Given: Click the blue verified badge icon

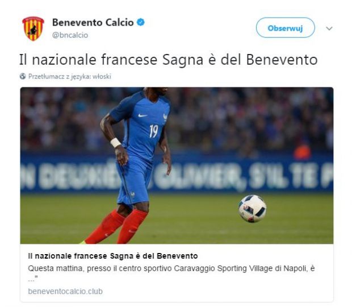Looking at the screenshot, I should click(x=141, y=22).
